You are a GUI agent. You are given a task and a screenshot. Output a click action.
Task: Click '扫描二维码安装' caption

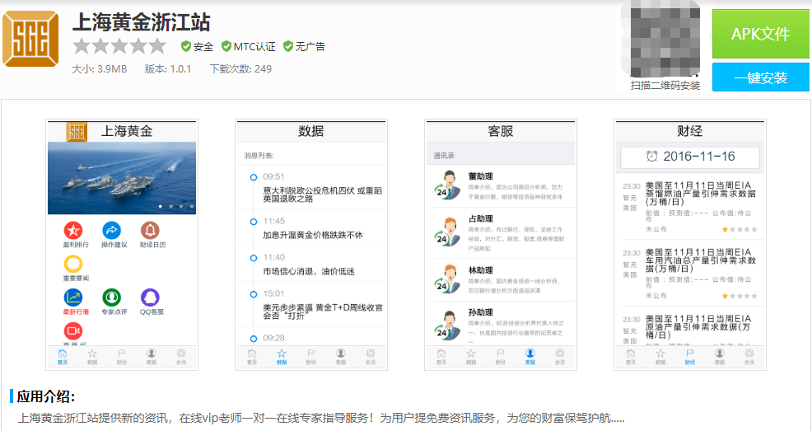click(665, 86)
